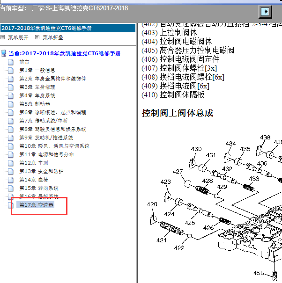Click part number 458 in the diagram
Image resolution: width=282 pixels, height=283 pixels.
coord(259,273)
